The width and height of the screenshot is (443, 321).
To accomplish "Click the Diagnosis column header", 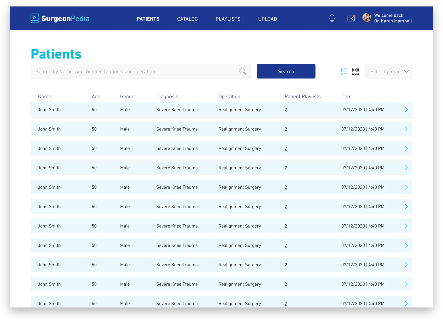I will [x=167, y=96].
